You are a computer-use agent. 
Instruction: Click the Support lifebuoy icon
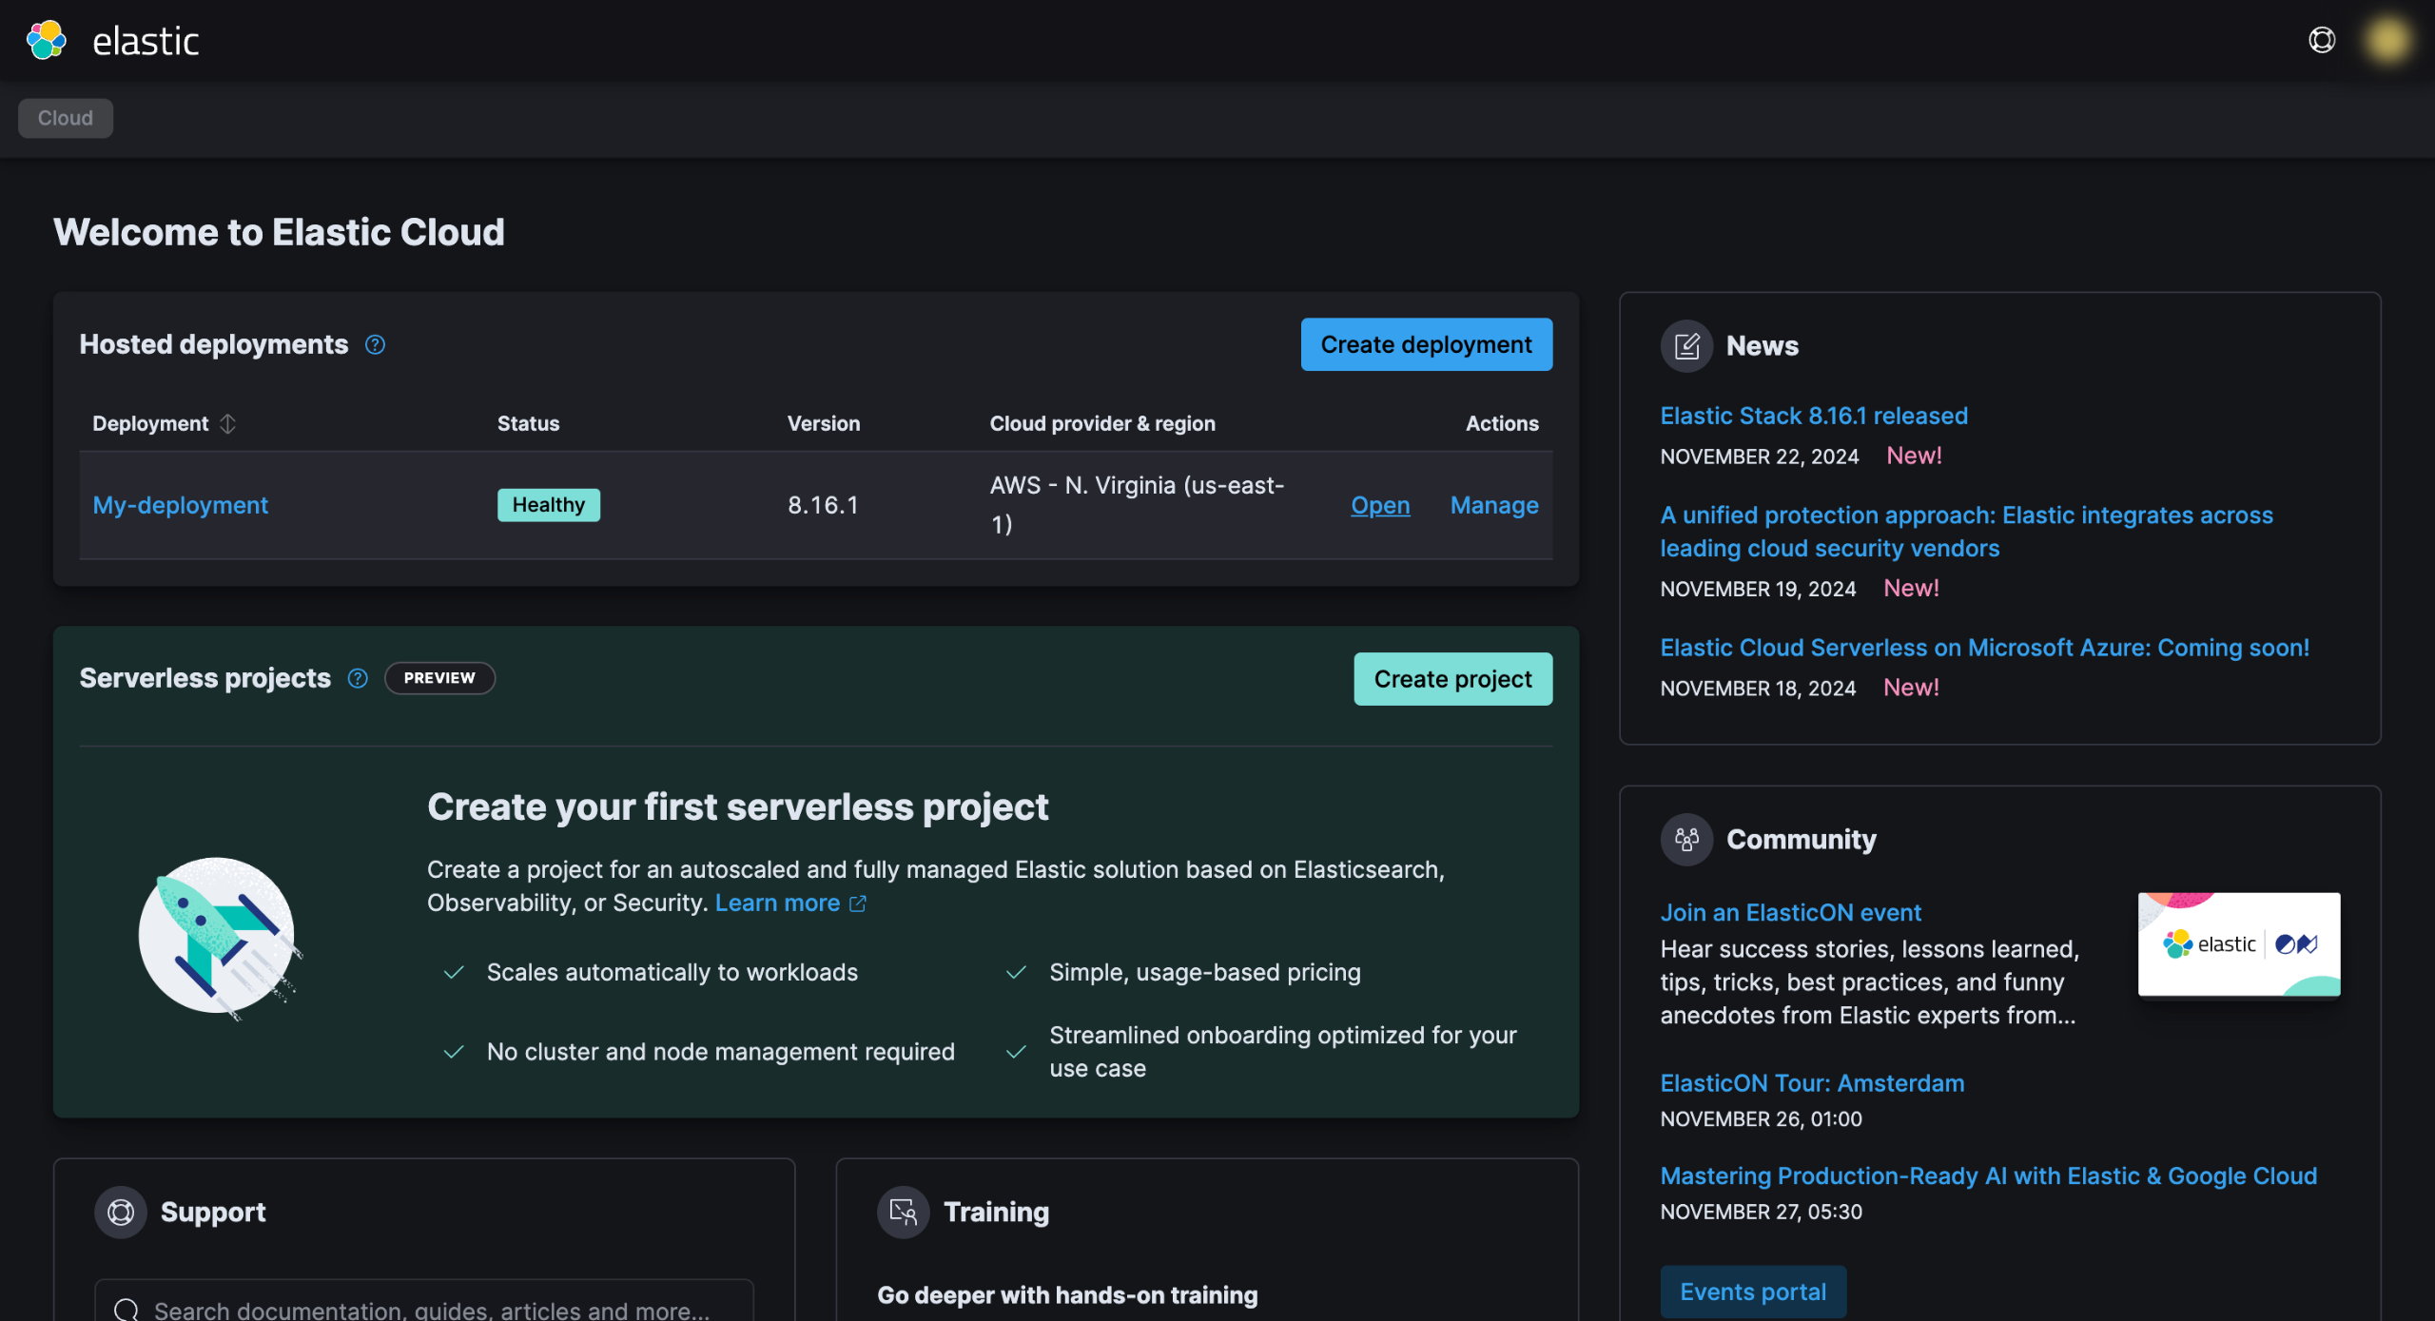click(121, 1212)
